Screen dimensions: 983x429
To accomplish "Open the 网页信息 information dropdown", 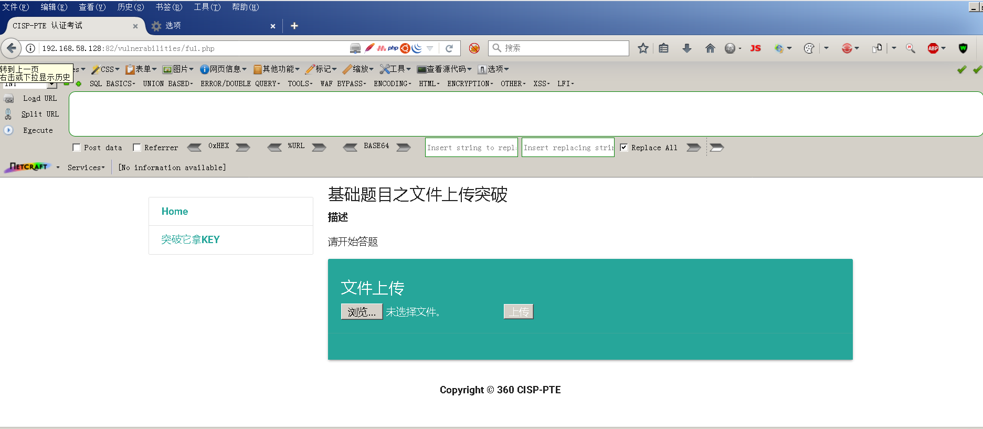I will [224, 69].
